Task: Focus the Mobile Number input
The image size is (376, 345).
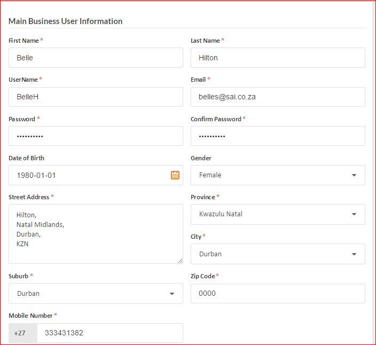Action: 109,333
